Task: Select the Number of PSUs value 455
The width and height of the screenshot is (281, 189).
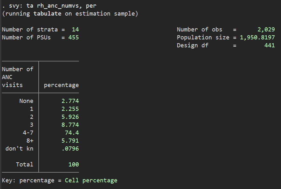Action: tap(74, 37)
